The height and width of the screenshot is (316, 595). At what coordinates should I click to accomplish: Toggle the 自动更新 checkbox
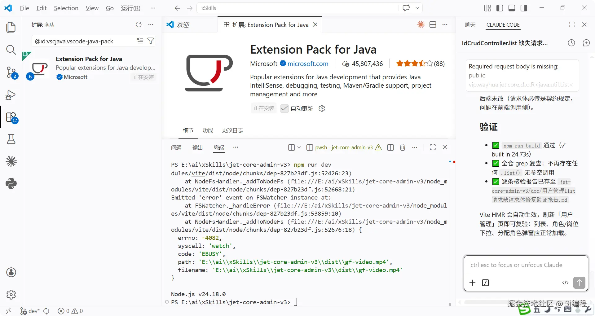284,108
